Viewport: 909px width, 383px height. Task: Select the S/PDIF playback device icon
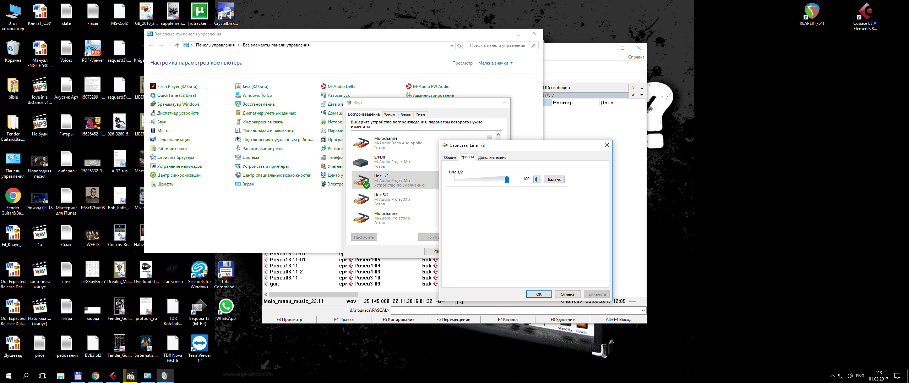(x=361, y=162)
